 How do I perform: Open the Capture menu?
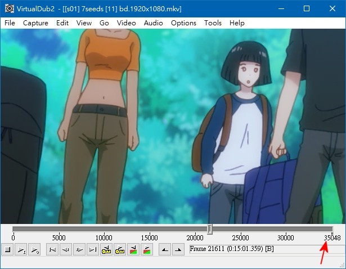(35, 23)
